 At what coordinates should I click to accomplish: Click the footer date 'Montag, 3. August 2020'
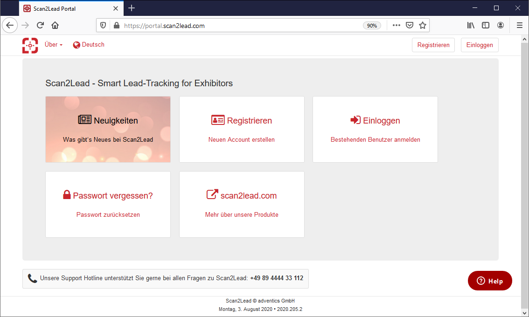coord(245,309)
